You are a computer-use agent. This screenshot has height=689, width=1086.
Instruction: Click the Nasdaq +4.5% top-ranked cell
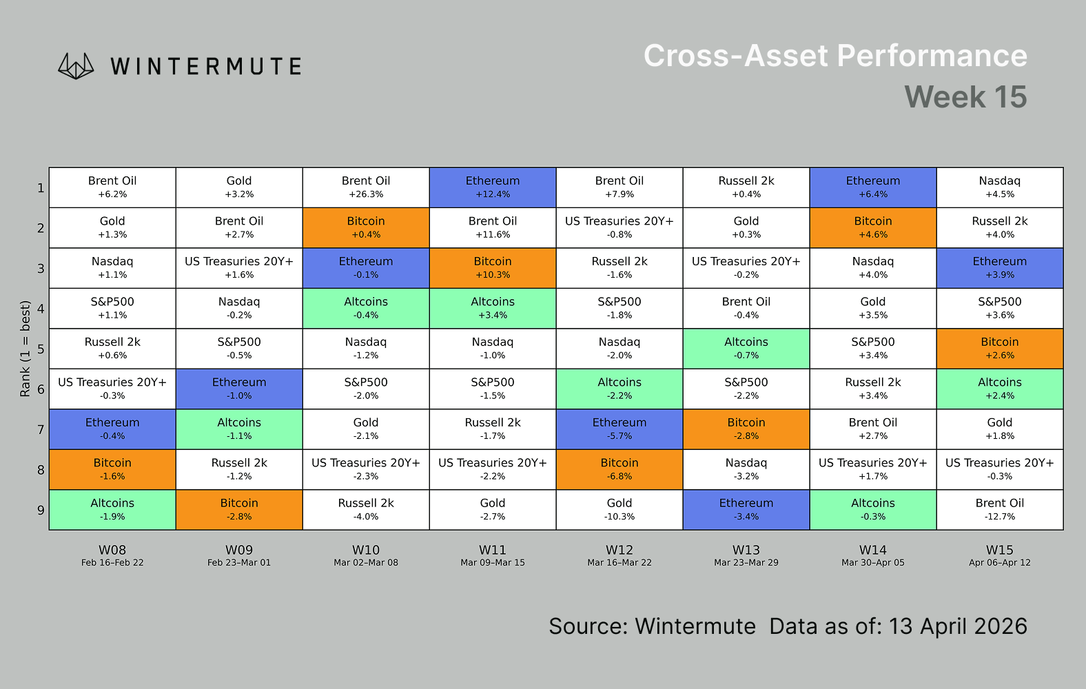[999, 187]
